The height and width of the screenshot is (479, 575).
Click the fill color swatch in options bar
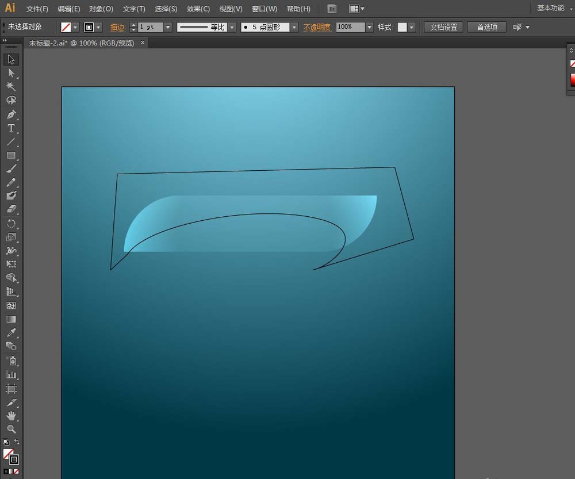pos(67,27)
